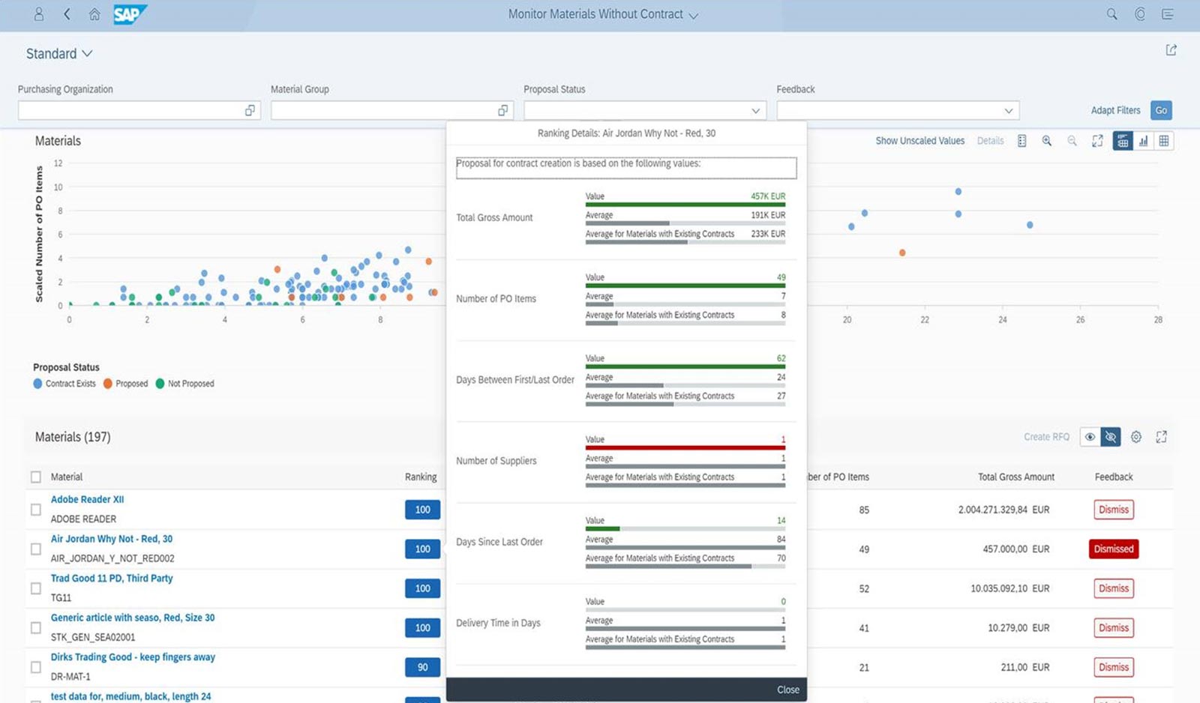Check the Air Jordan Why Not row checkbox
This screenshot has width=1200, height=703.
click(36, 549)
